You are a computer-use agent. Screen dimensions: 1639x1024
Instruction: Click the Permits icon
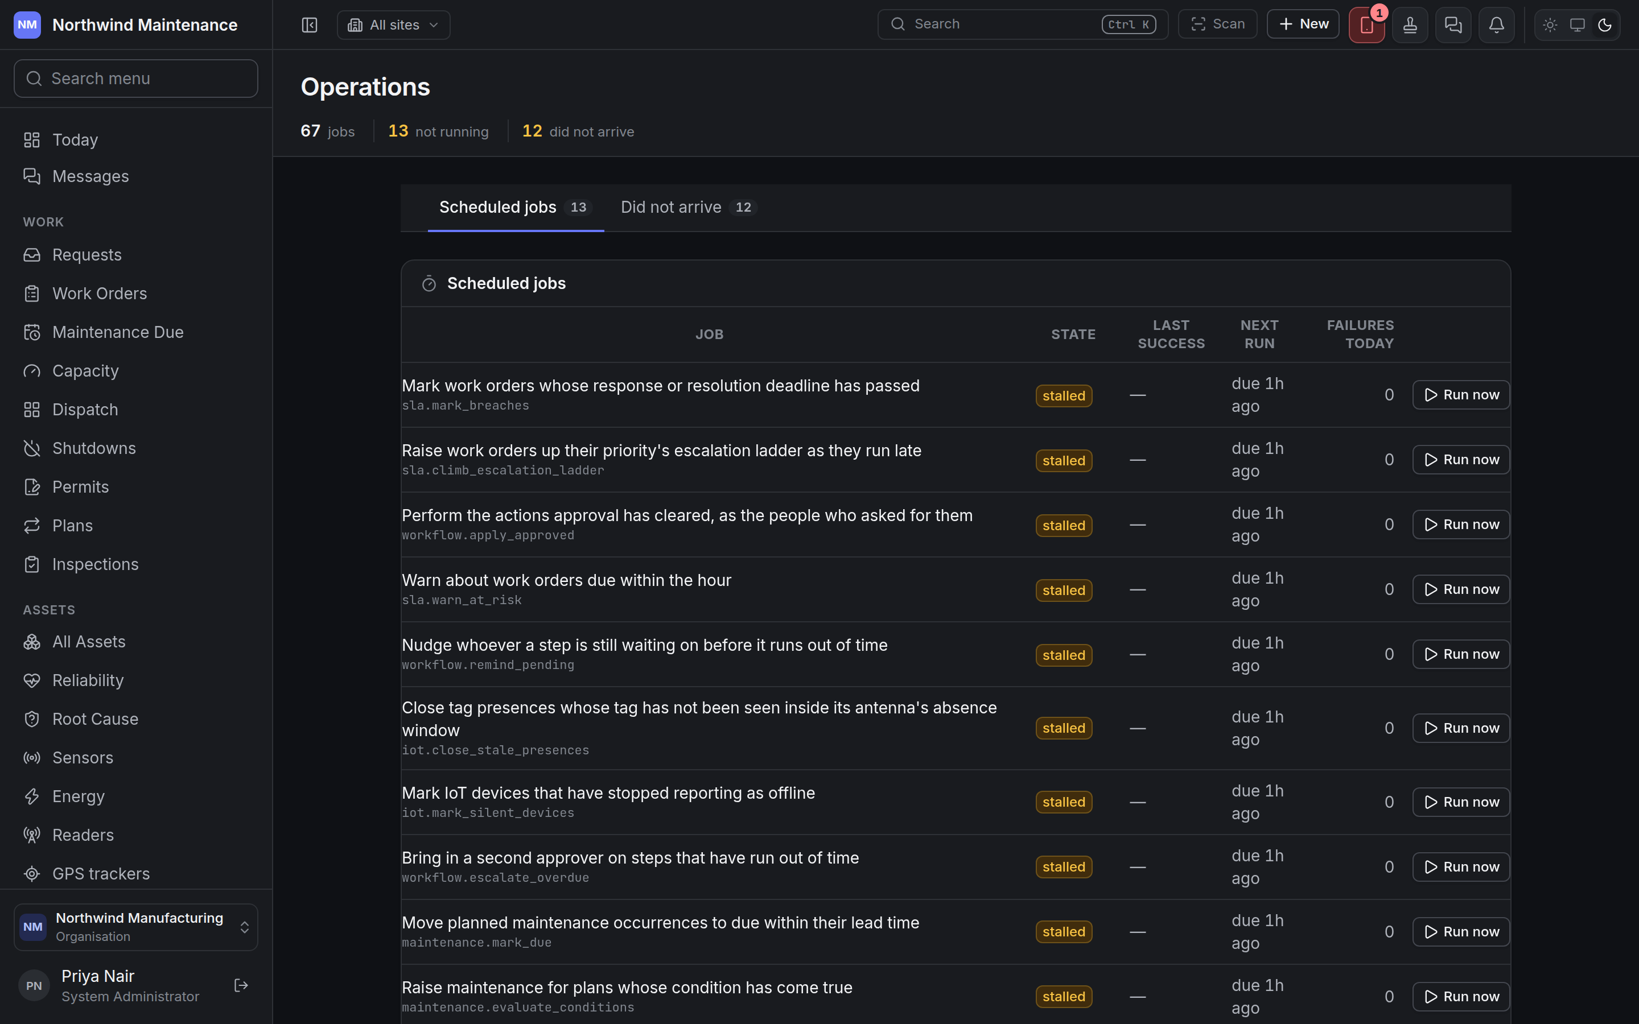tap(32, 487)
